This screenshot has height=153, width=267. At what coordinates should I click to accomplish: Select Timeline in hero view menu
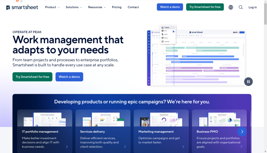(168, 28)
